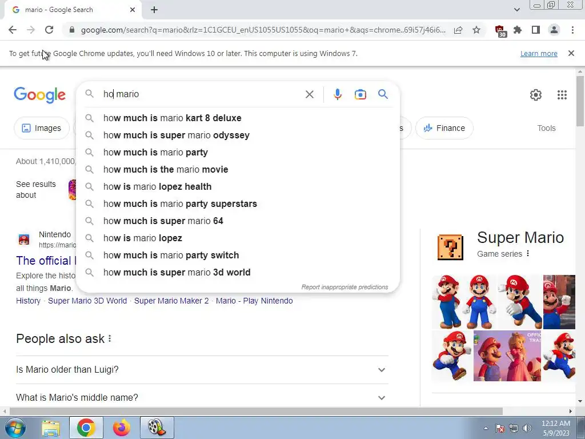Open the volume speaker tray icon

[527, 428]
